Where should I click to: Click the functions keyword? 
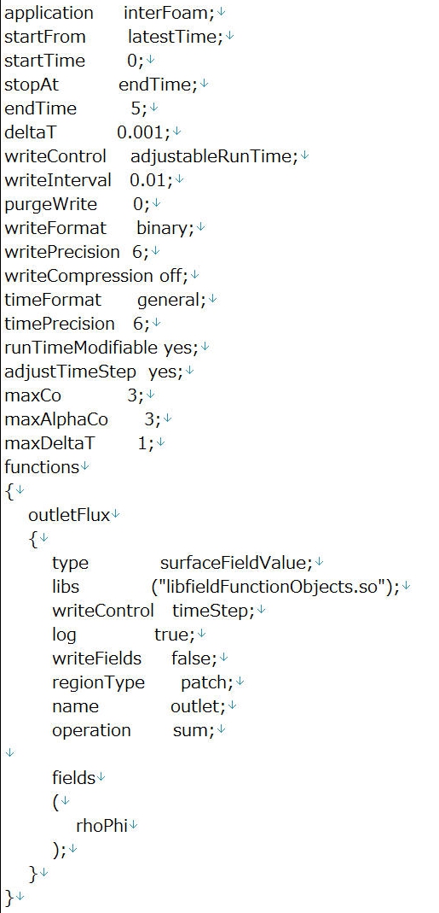pos(42,467)
